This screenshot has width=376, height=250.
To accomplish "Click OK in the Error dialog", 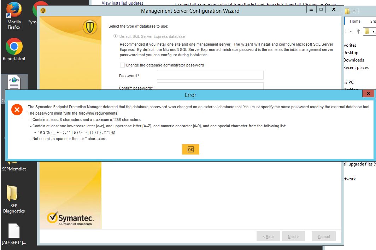I will coord(190,150).
